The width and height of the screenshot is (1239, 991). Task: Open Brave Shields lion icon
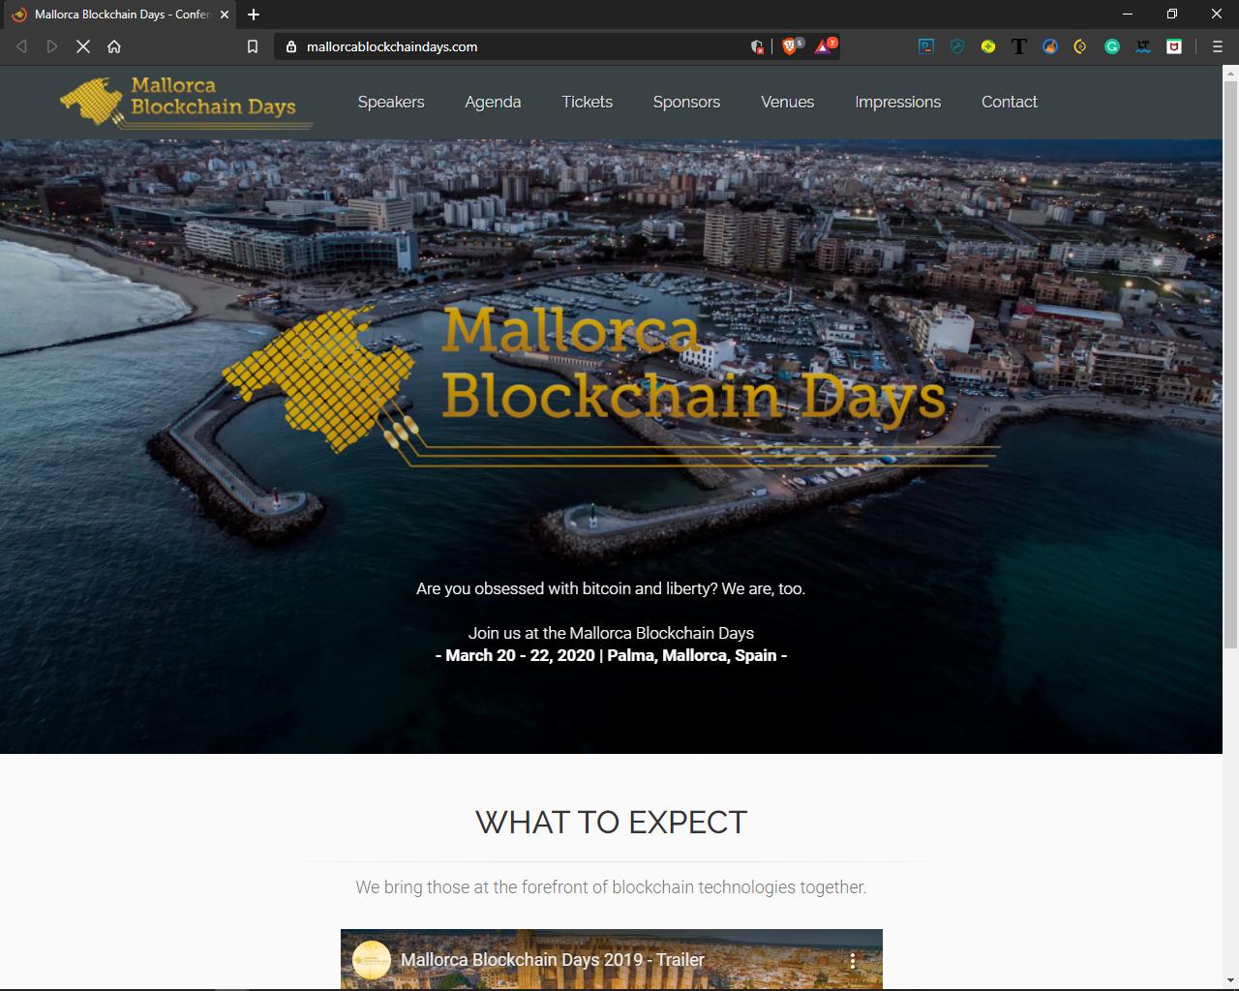click(x=791, y=46)
